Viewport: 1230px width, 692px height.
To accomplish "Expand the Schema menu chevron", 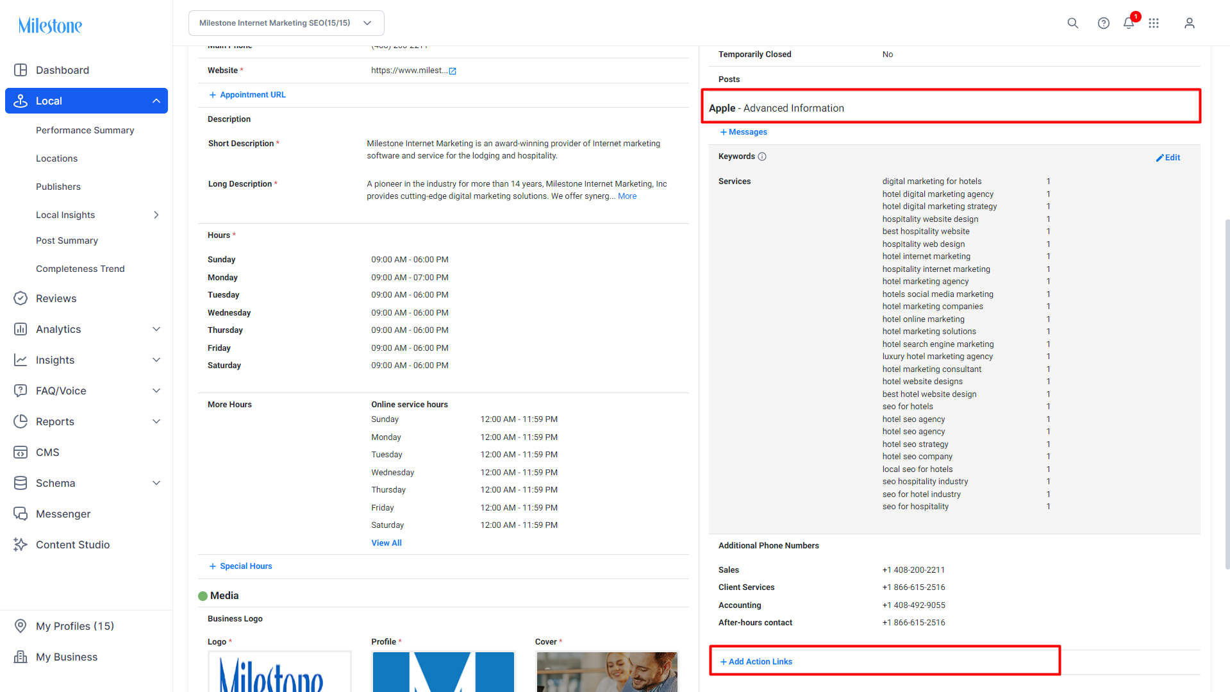I will coord(156,483).
